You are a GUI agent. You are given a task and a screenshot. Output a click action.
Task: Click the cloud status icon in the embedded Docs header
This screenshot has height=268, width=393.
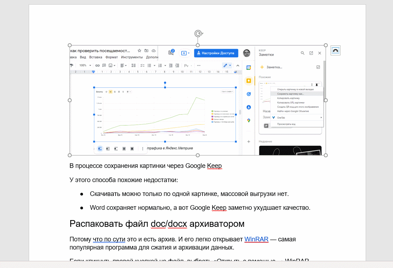[x=154, y=51]
